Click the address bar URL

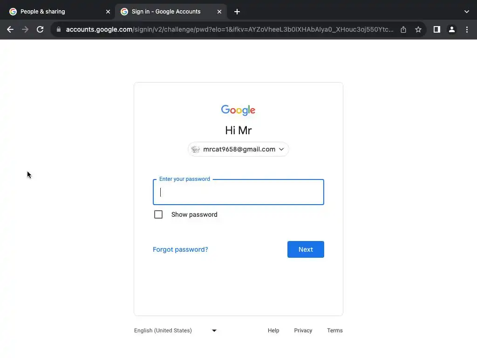click(230, 29)
